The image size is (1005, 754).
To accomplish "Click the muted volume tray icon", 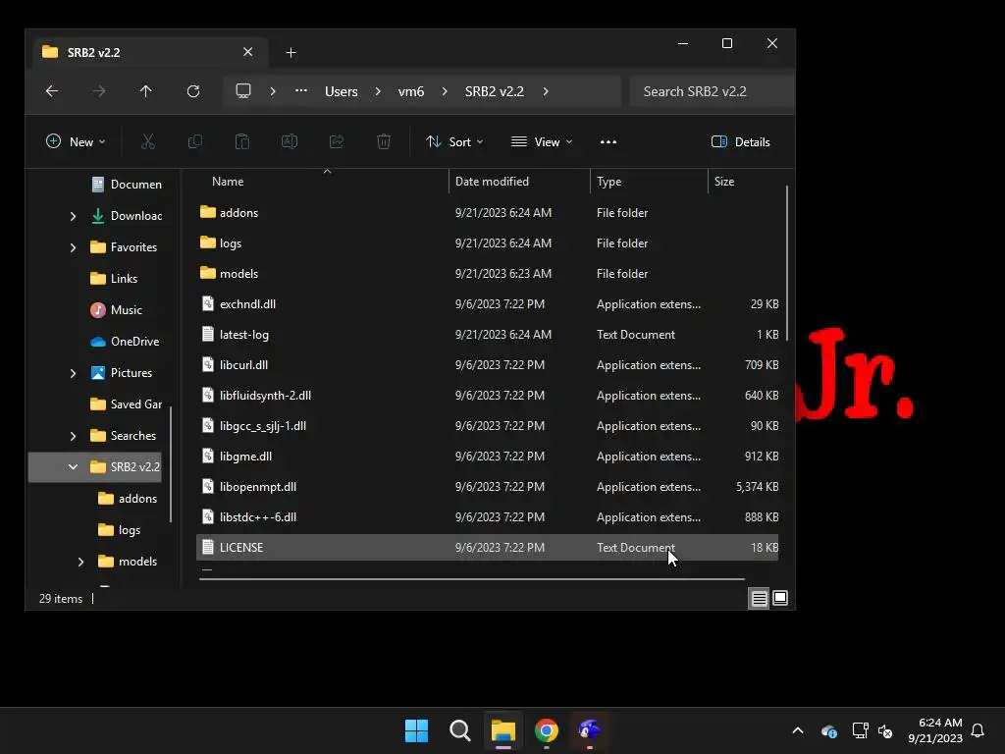I will pos(885,730).
